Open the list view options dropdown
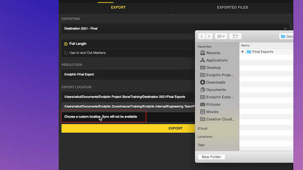Image resolution: width=303 pixels, height=170 pixels. pos(221,36)
